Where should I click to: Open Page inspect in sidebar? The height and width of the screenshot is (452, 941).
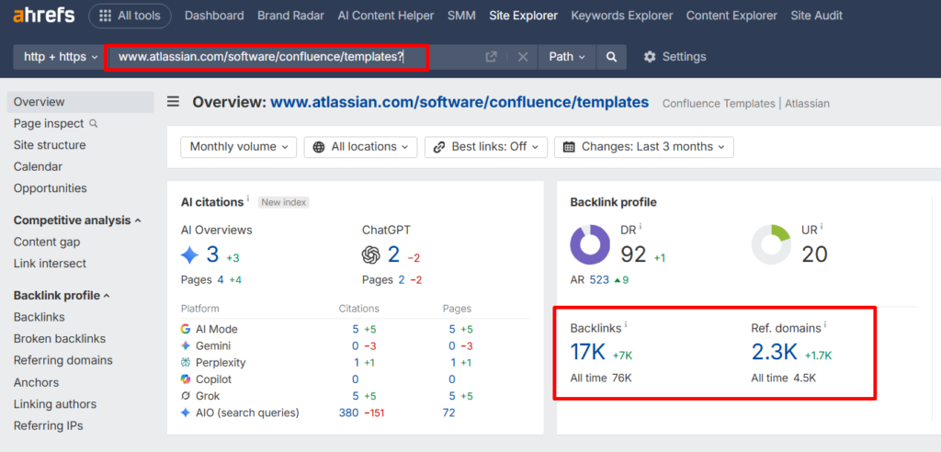(x=49, y=124)
